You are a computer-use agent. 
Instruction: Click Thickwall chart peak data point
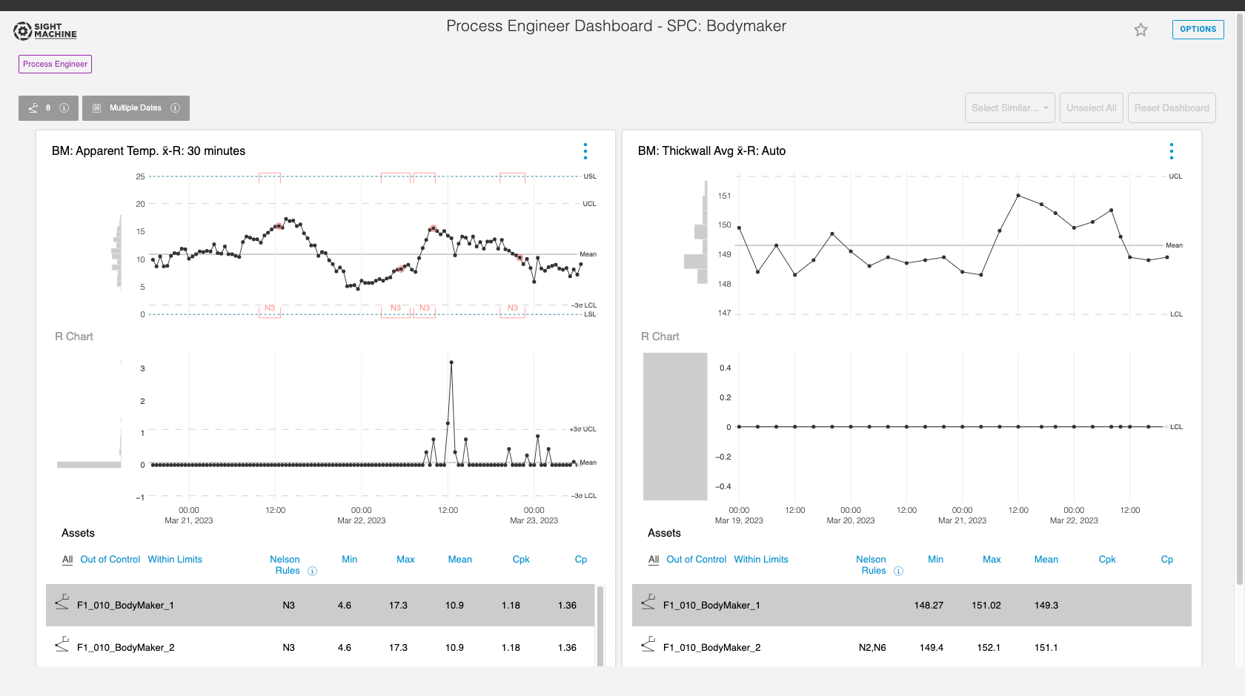[x=1018, y=196]
